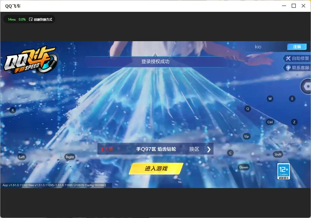This screenshot has width=311, height=218.
Task: Click the wrench icon beside 自助修复
Action: point(288,58)
